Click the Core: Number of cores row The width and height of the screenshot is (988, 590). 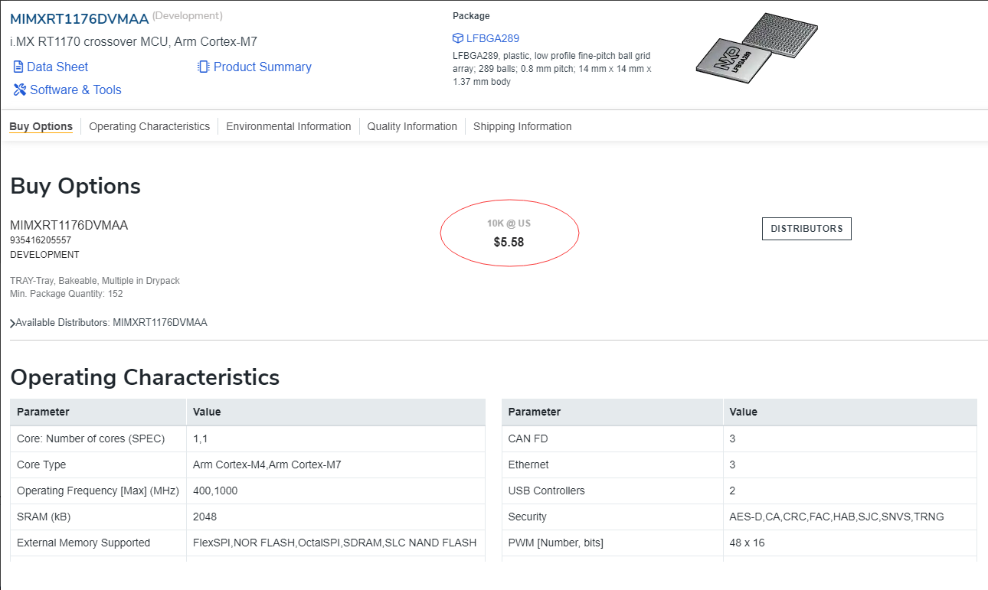pos(247,438)
